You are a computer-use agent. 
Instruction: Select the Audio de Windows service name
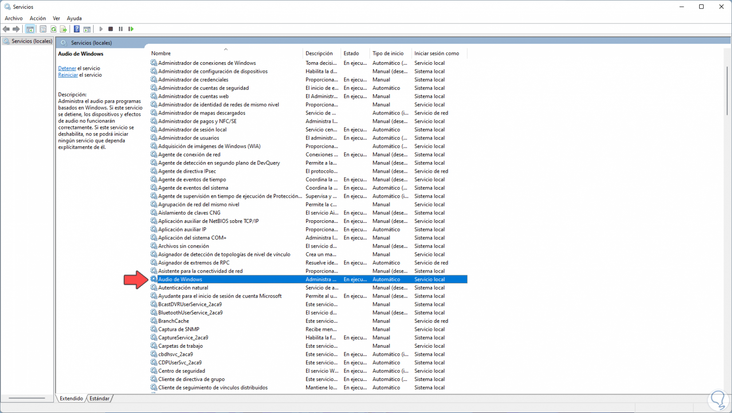click(x=180, y=279)
